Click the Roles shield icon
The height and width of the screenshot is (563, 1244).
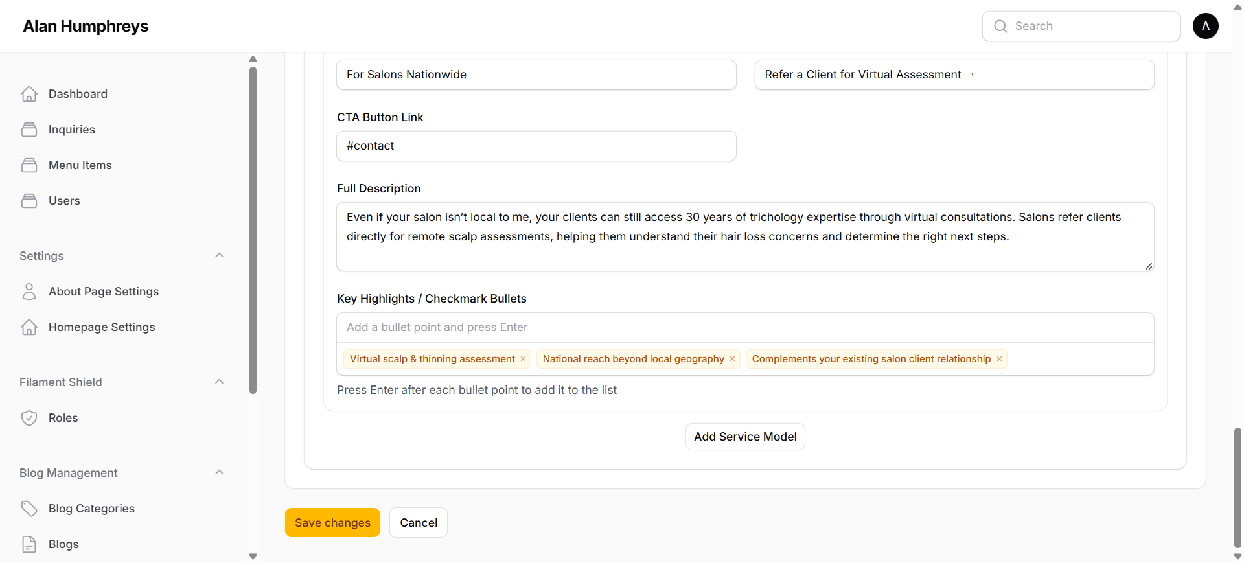coord(29,418)
